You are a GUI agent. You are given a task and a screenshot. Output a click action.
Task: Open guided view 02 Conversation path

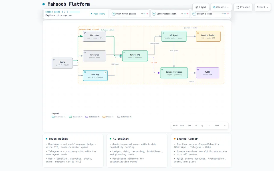pyautogui.click(x=170, y=14)
